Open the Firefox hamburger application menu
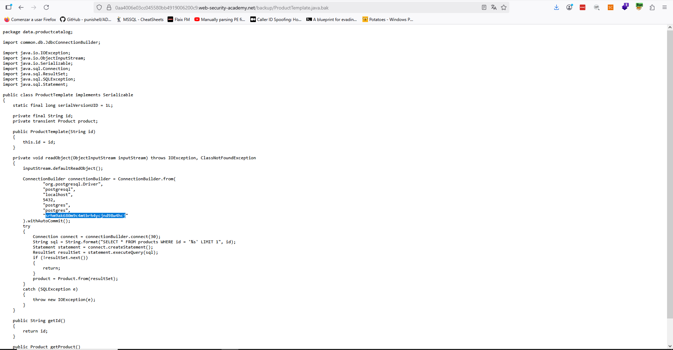This screenshot has width=673, height=350. [x=664, y=7]
